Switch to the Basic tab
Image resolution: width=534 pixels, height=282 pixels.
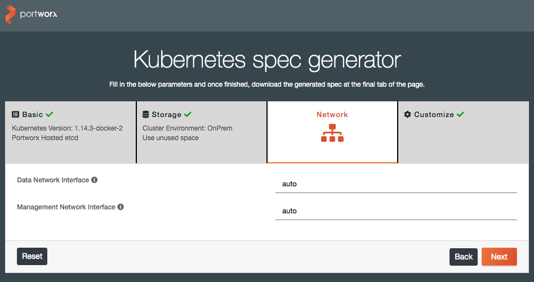[x=70, y=132]
